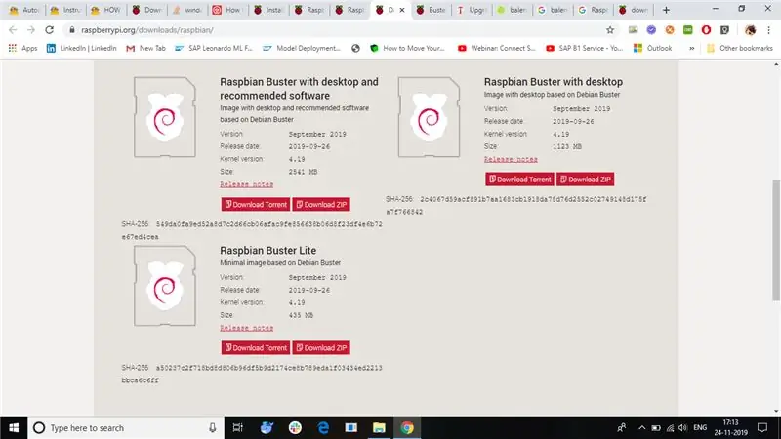Click the Chrome taskbar icon

(x=407, y=427)
